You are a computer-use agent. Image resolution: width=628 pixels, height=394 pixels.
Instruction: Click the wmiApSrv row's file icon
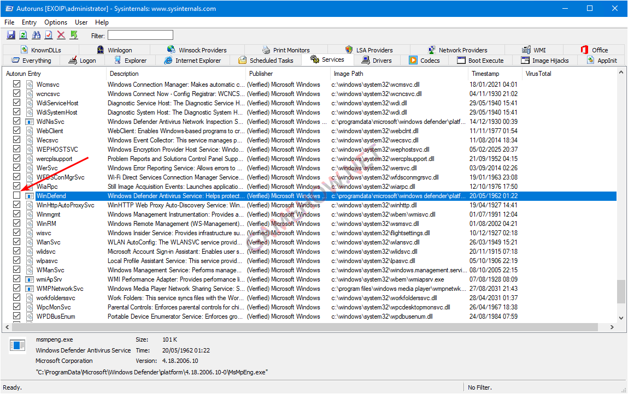click(x=30, y=279)
